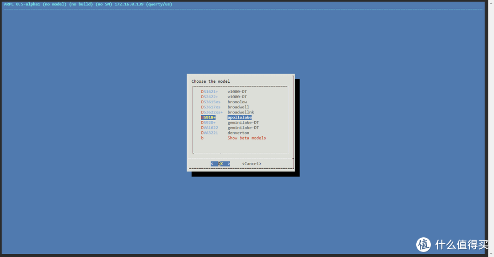Screen dimensions: 494x257
Task: Show beta models option
Action: (x=233, y=138)
